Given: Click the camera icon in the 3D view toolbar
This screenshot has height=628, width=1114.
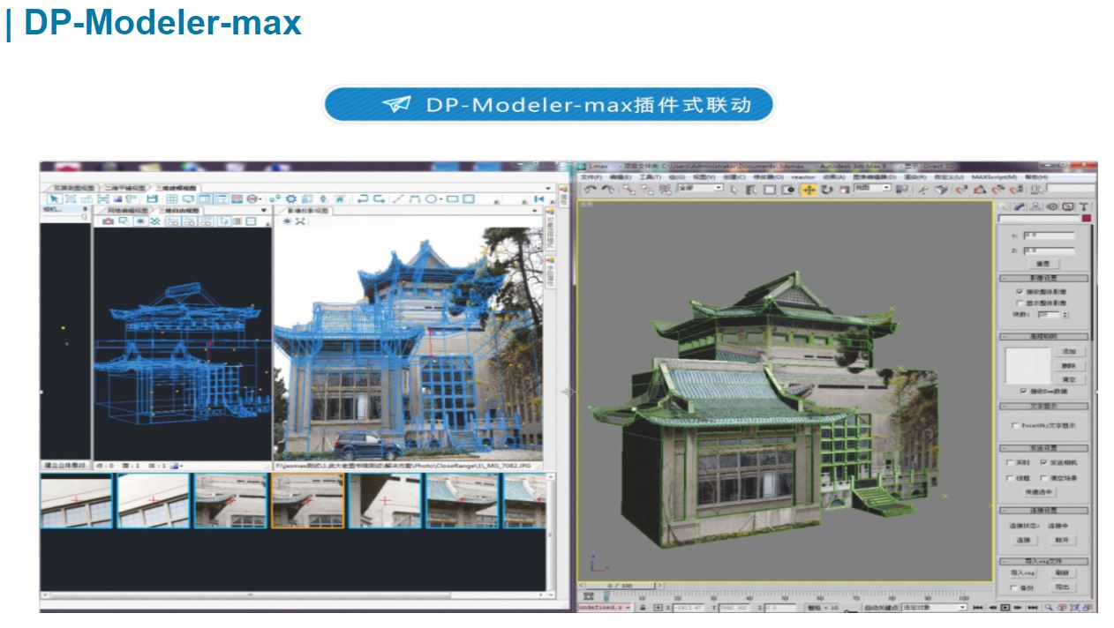Looking at the screenshot, I should tap(108, 221).
